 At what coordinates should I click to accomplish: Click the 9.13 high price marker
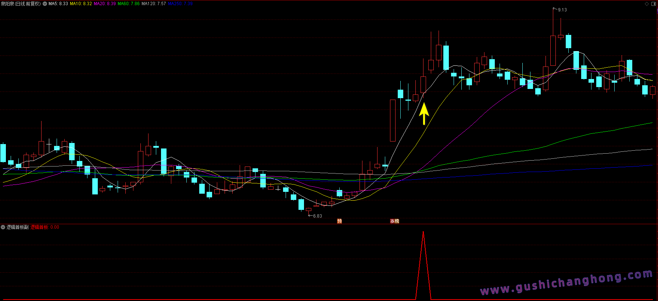pos(562,10)
